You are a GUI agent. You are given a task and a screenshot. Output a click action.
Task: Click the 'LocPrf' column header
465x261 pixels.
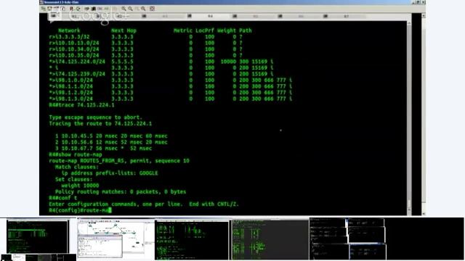tap(205, 30)
